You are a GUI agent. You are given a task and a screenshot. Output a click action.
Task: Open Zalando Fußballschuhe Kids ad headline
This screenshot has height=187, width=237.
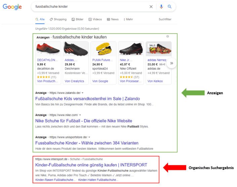click(87, 99)
